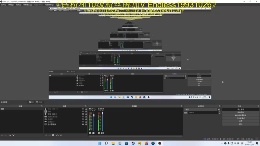Open the 编辑(E) menu
Image resolution: width=260 pixels, height=146 pixels.
11,5
